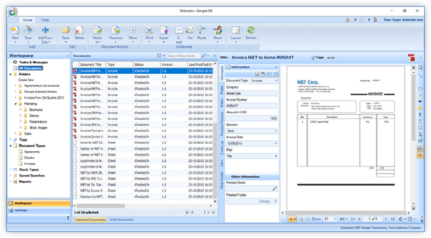Click the Refresh icon
Image resolution: width=431 pixels, height=238 pixels.
pos(251,30)
